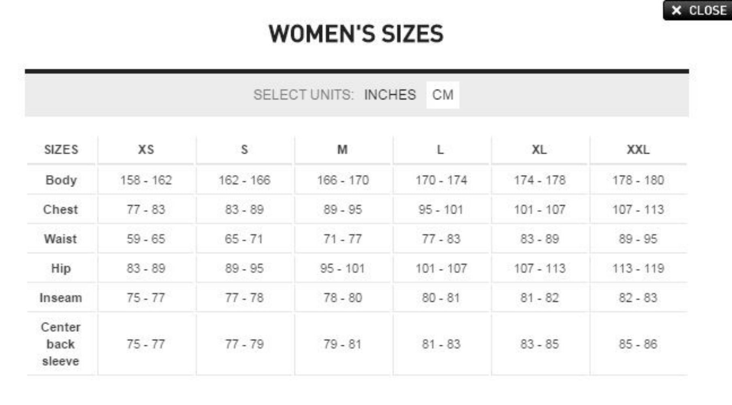
Task: Click the M chest value 89 - 95
Action: point(342,209)
